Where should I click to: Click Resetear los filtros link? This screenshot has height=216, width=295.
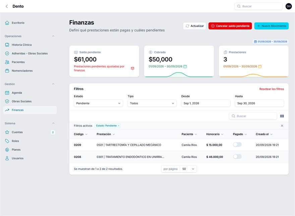[x=272, y=89]
